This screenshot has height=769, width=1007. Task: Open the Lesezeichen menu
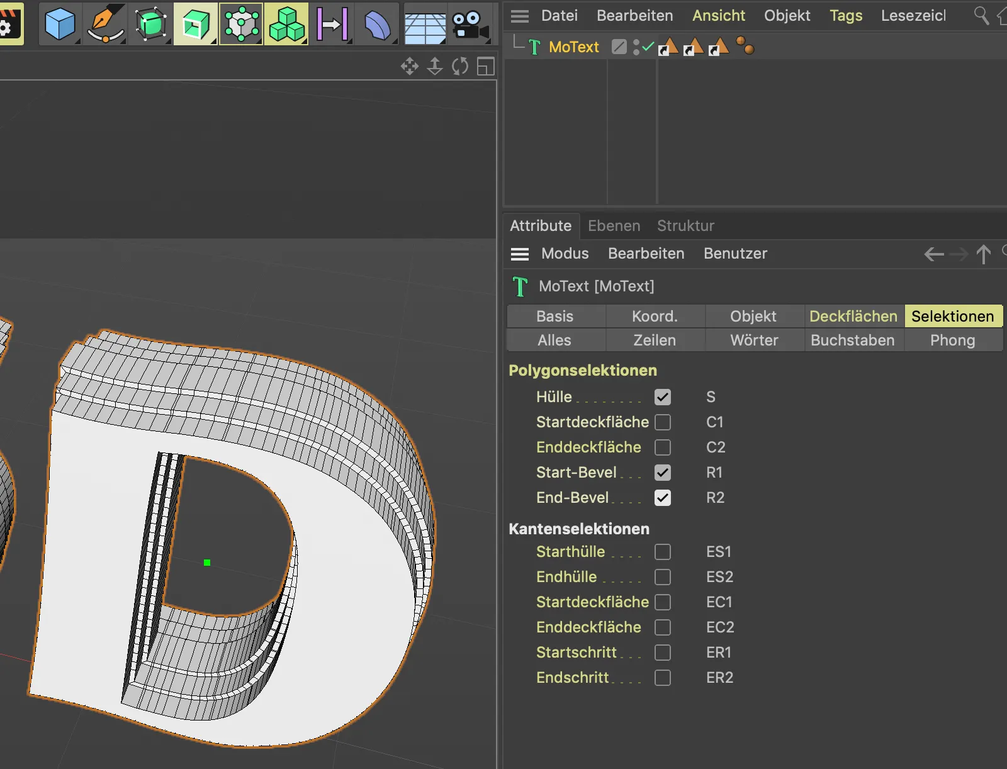[x=913, y=16]
